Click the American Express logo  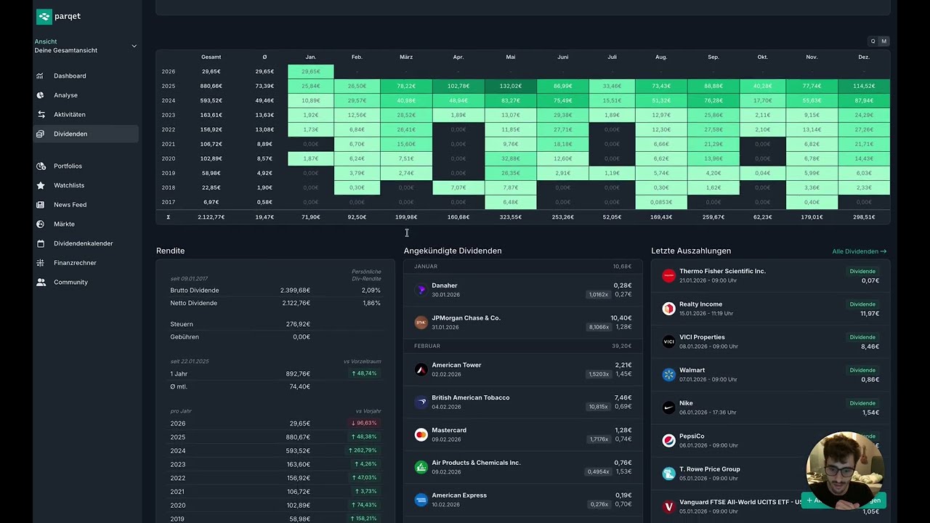click(x=421, y=500)
